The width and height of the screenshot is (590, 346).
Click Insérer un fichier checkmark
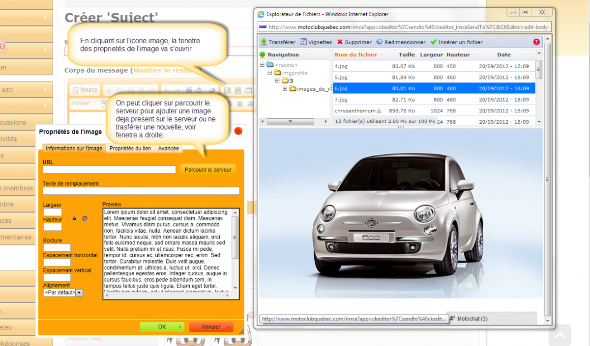click(456, 42)
